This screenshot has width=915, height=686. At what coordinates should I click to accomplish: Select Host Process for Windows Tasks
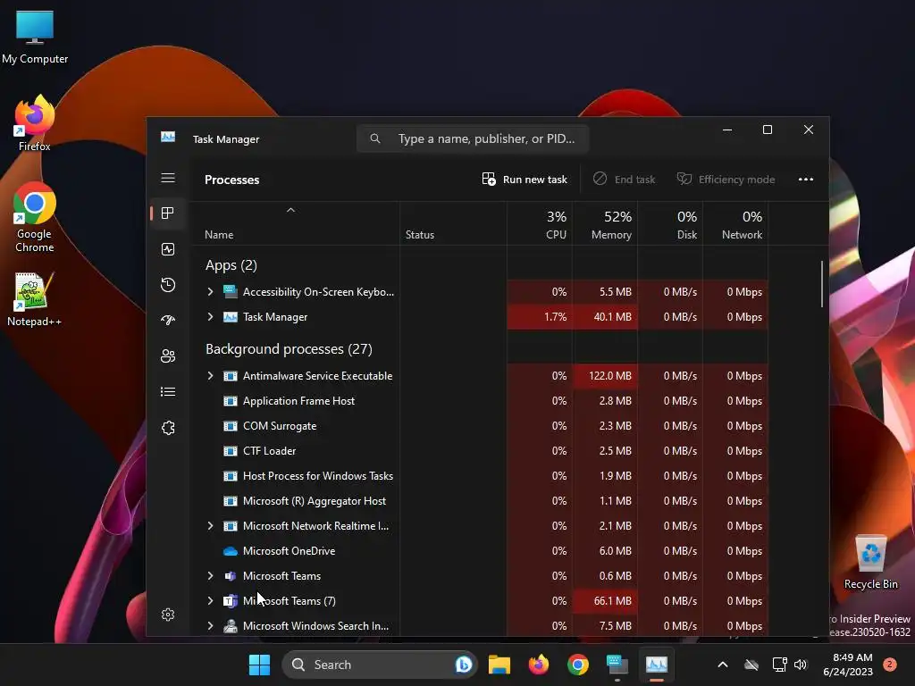coord(480,476)
